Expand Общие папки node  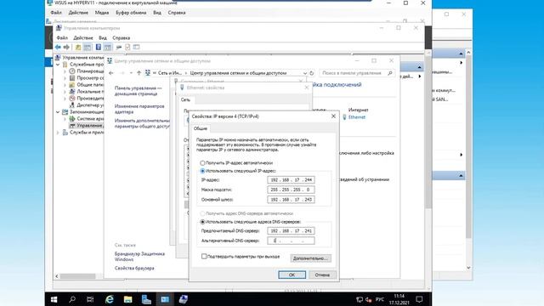(x=65, y=85)
